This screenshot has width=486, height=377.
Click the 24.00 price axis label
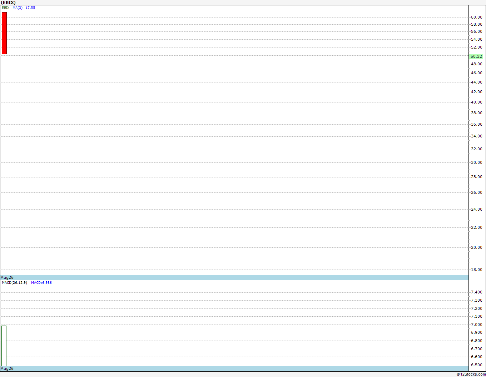(x=476, y=209)
